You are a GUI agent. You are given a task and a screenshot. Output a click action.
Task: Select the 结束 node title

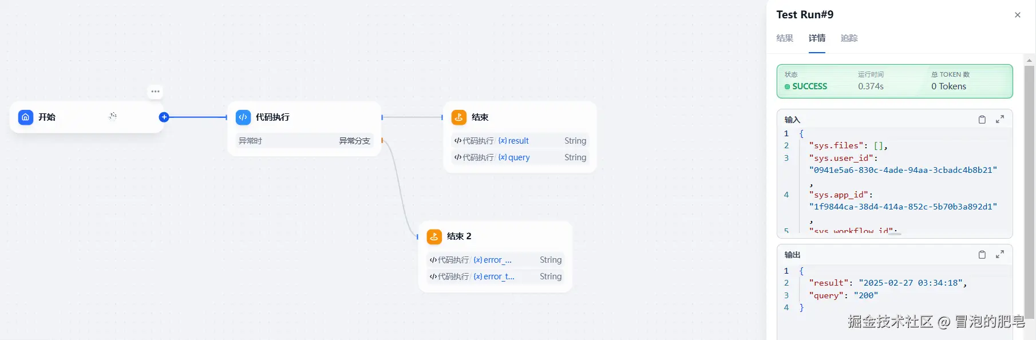click(x=480, y=117)
